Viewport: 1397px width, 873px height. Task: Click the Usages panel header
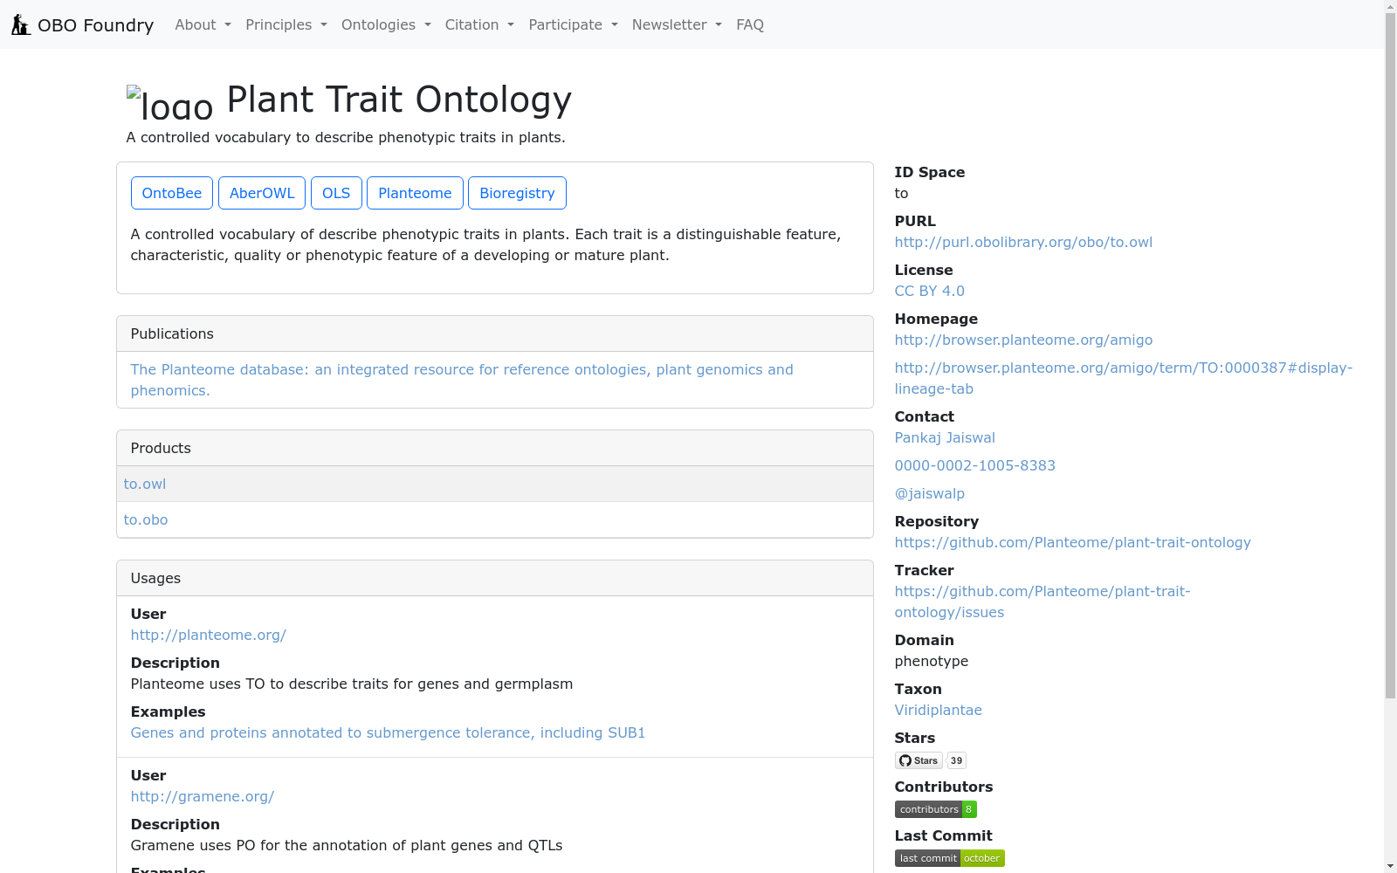(495, 578)
